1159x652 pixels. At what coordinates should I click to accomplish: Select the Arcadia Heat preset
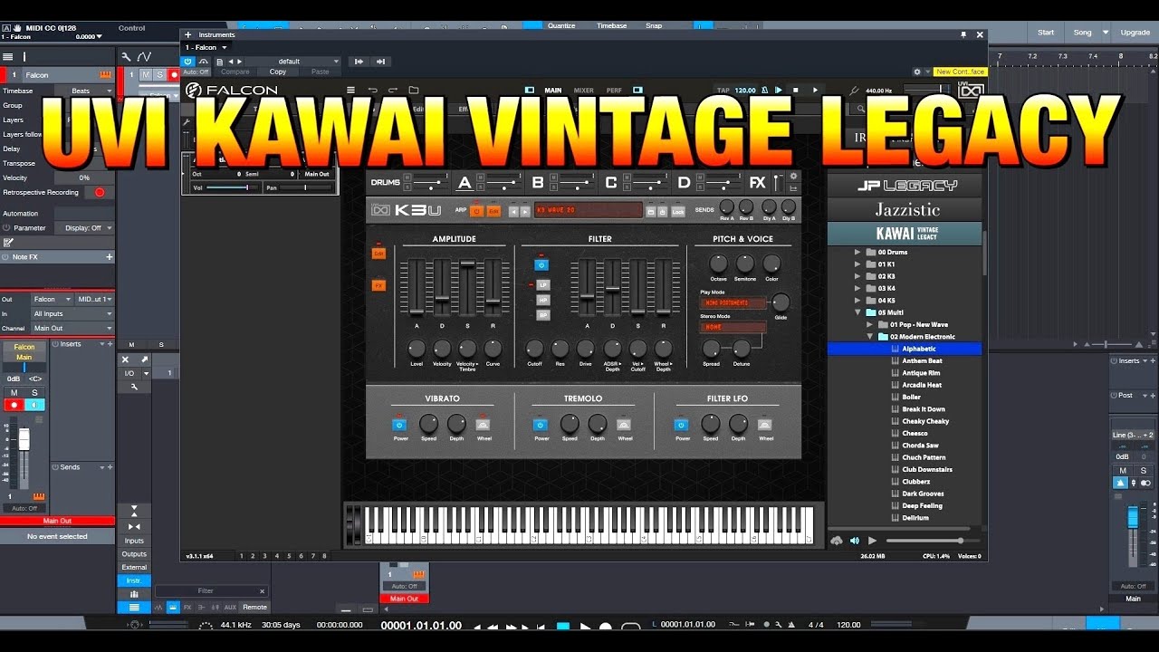point(922,385)
